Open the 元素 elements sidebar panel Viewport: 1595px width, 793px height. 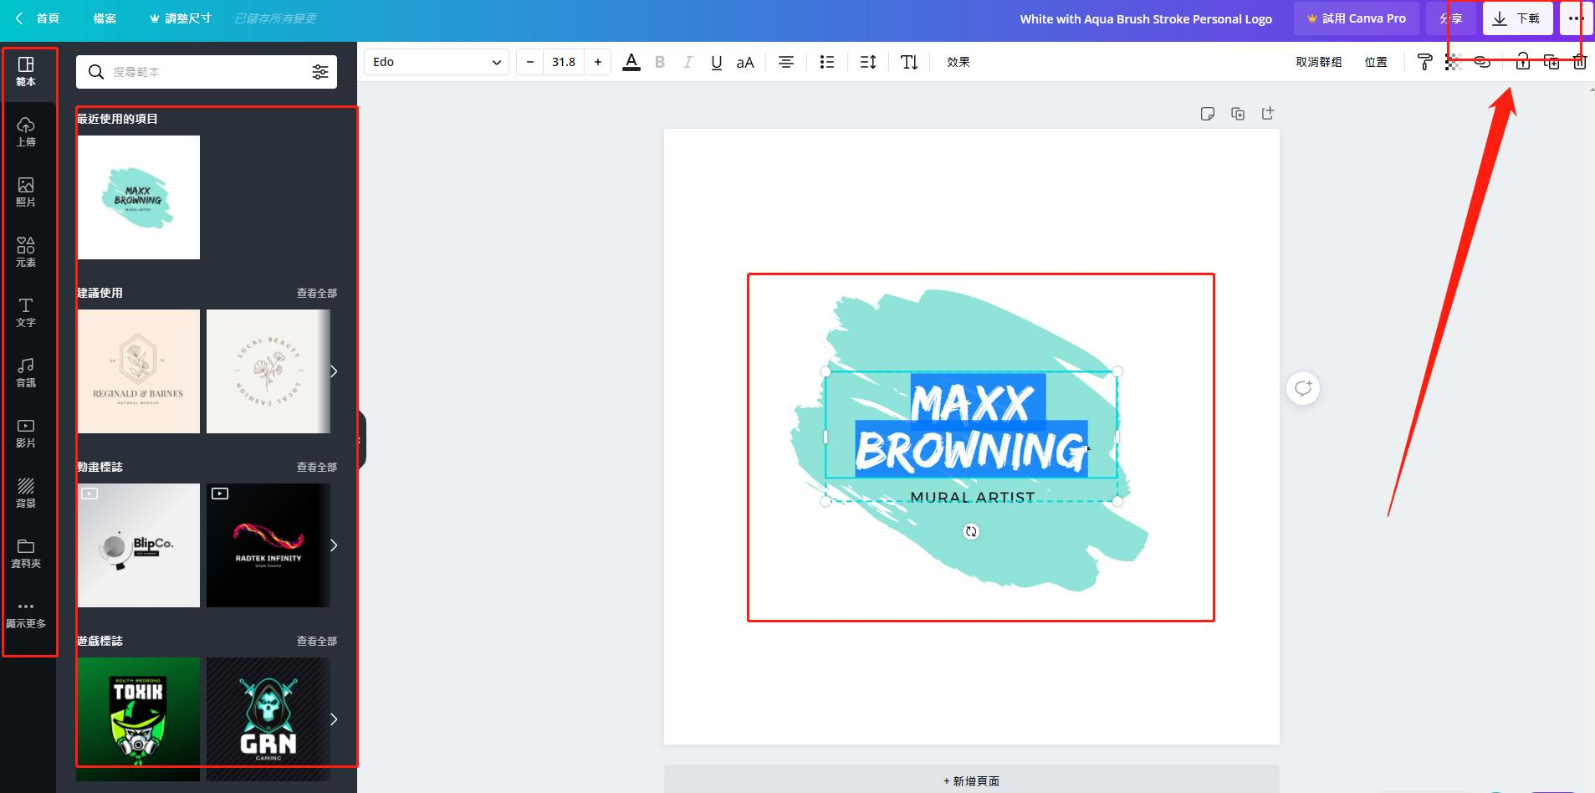coord(26,252)
